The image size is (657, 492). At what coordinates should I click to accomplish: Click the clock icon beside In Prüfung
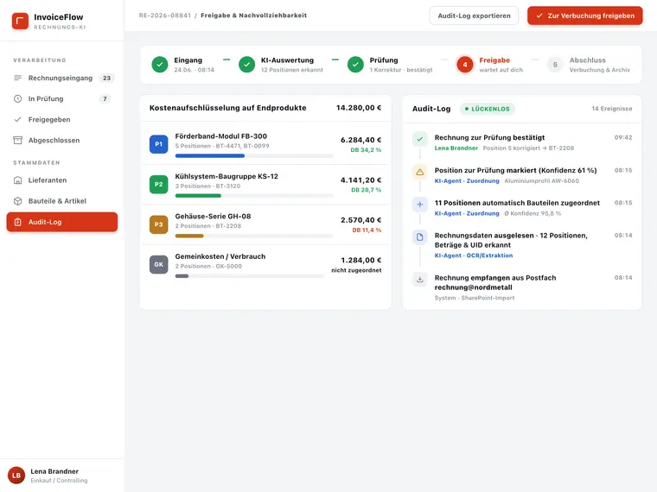[x=17, y=98]
